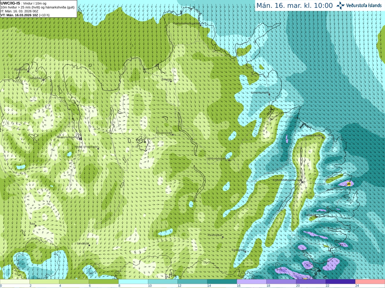385x288 pixels.
Task: Click the Sáta station dot
Action: [36, 225]
